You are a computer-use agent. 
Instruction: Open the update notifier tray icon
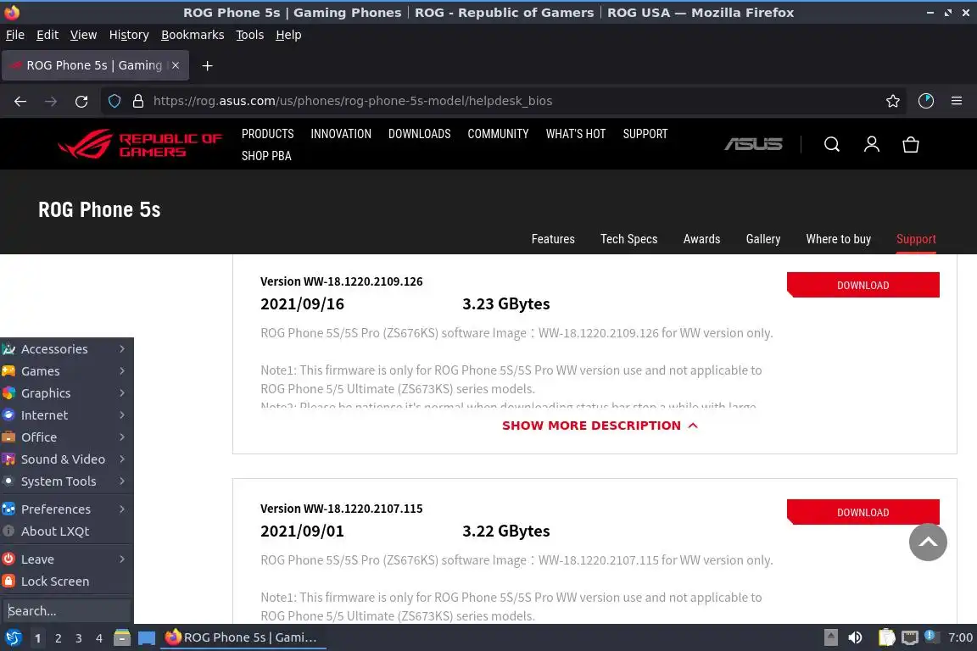[930, 636]
